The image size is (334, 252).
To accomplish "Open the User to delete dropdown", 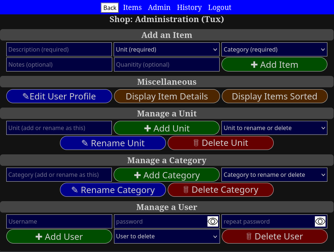I will pyautogui.click(x=167, y=237).
